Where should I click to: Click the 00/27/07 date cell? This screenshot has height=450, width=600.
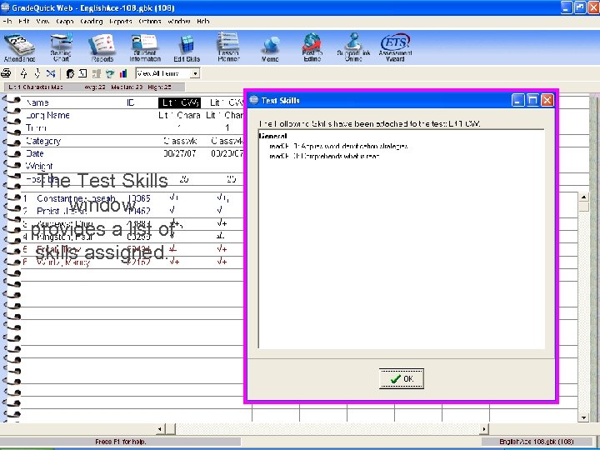[x=180, y=153]
